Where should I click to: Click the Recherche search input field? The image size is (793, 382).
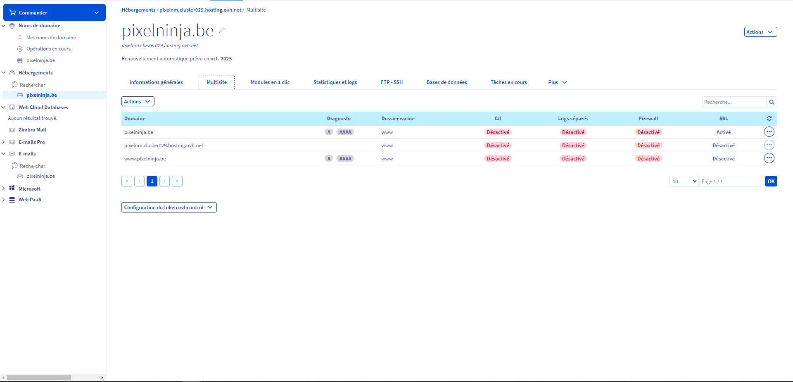coord(734,102)
